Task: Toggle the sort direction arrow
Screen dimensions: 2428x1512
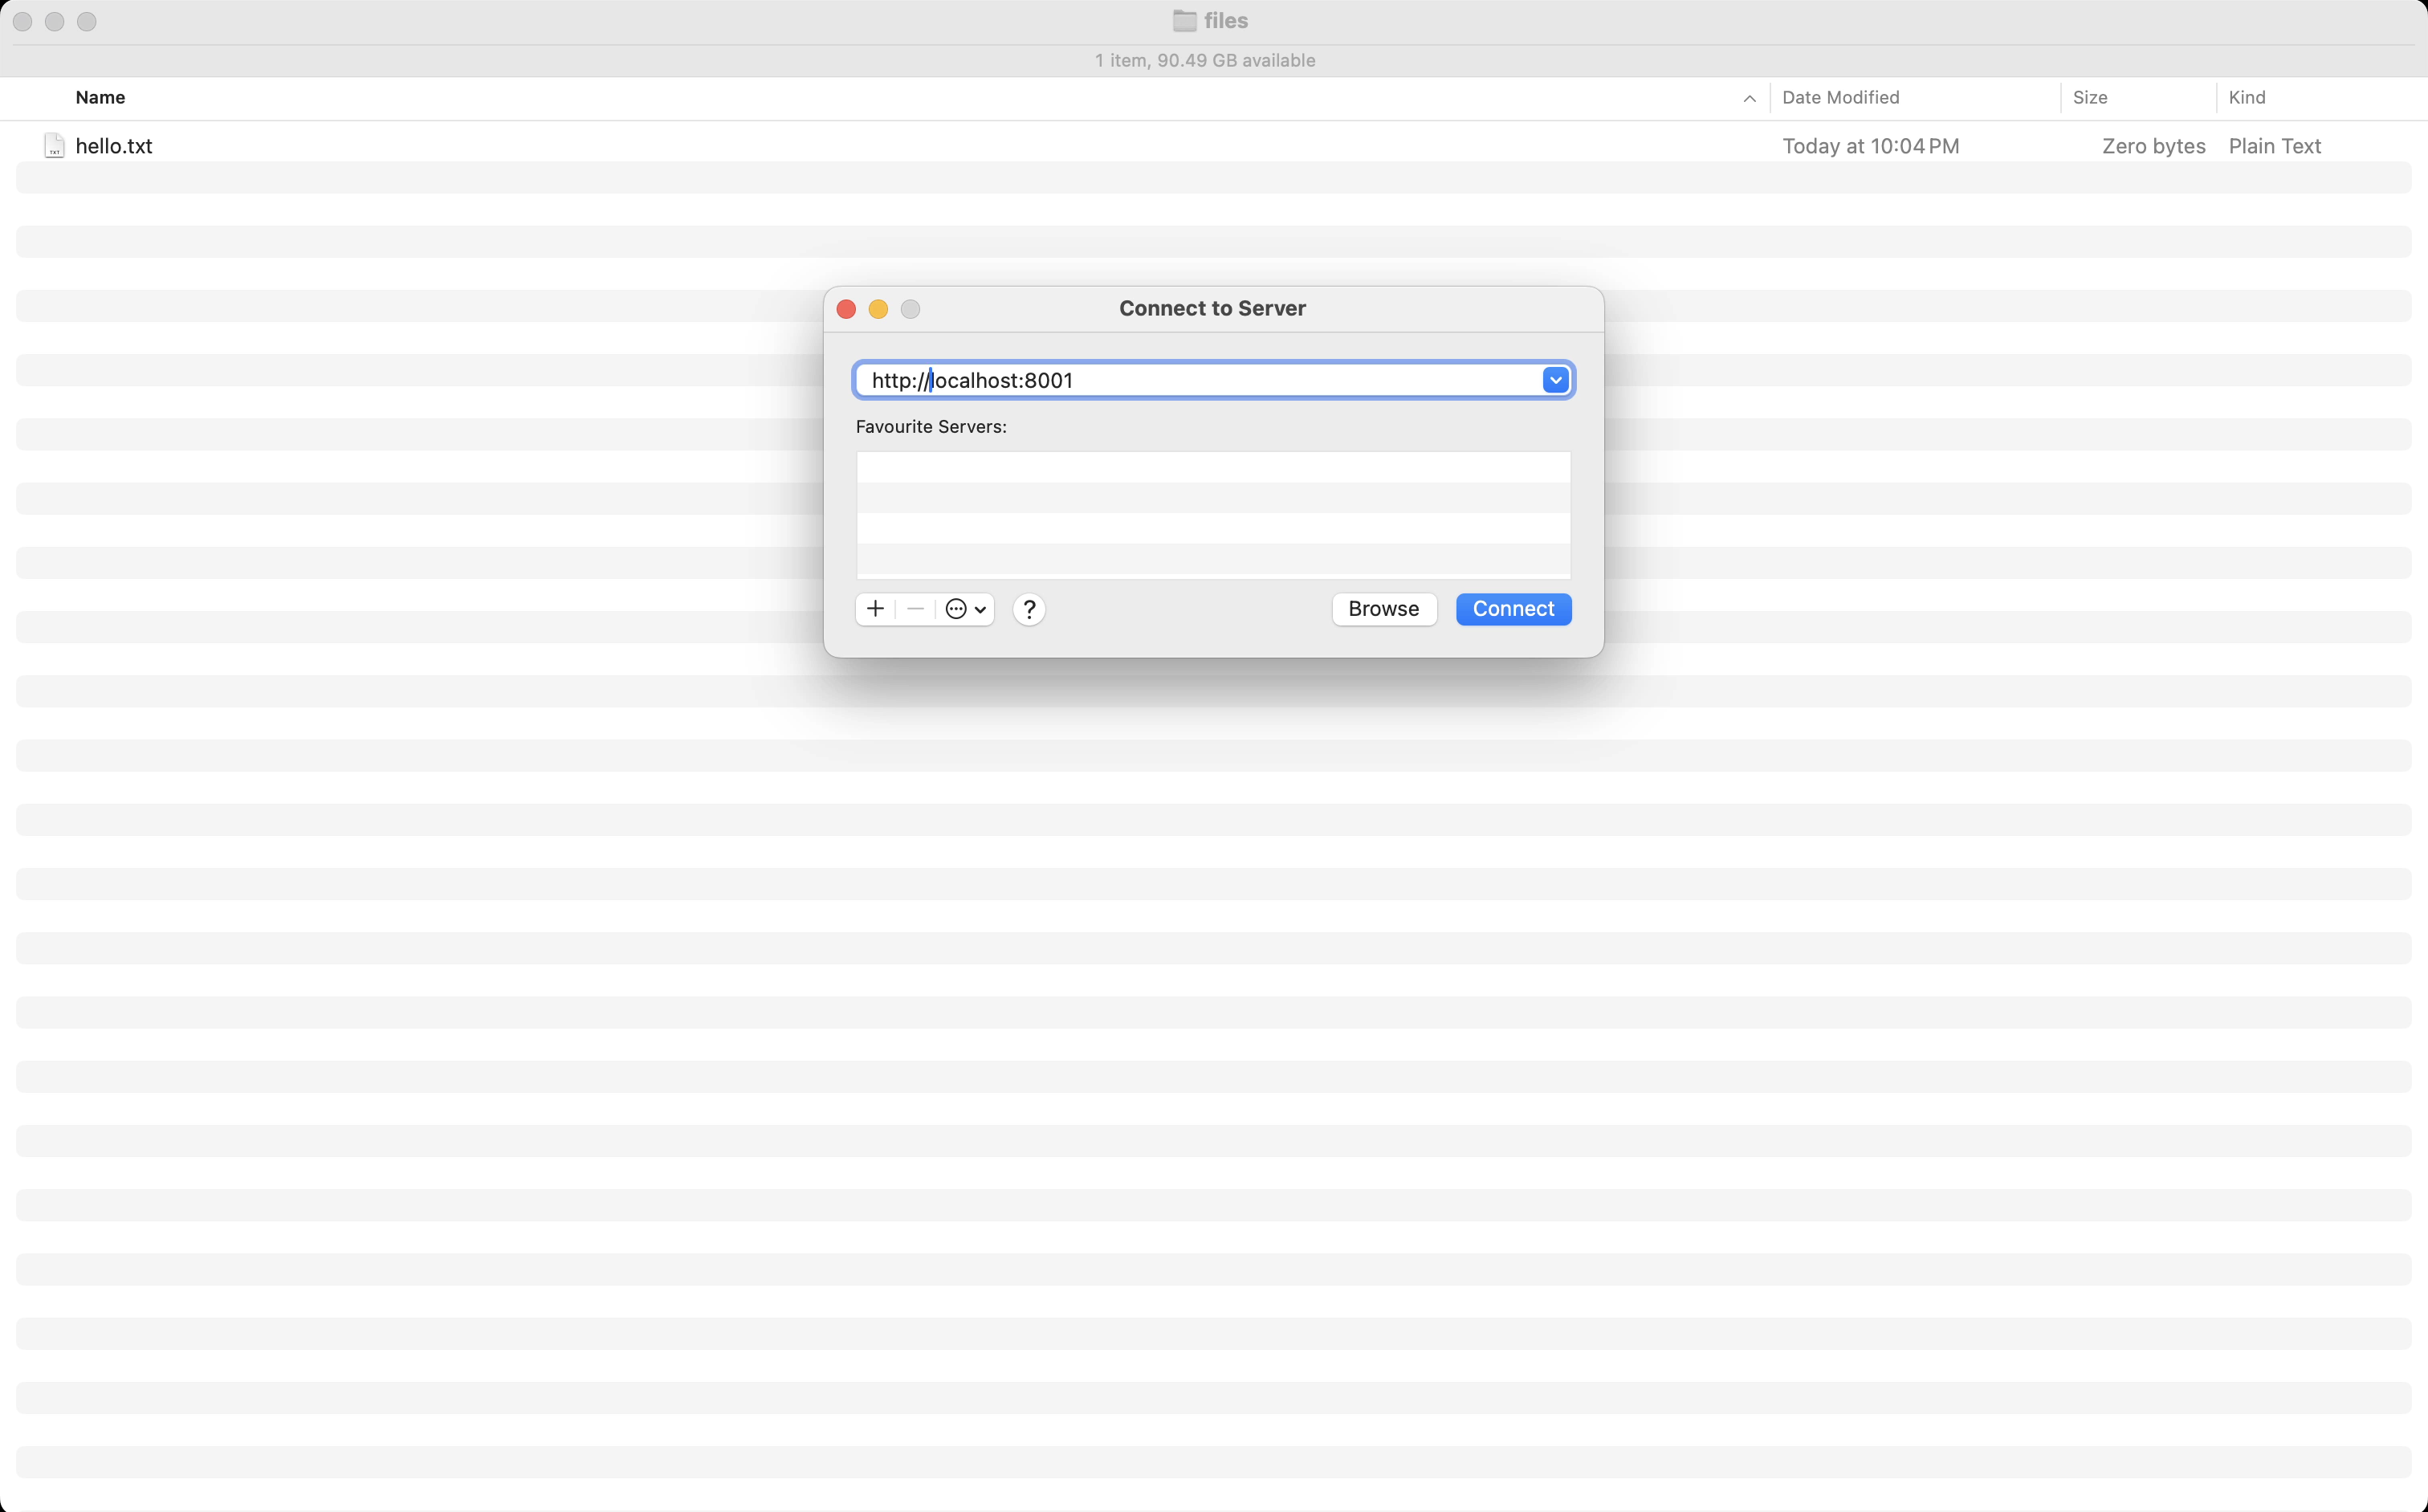Action: pos(1749,98)
